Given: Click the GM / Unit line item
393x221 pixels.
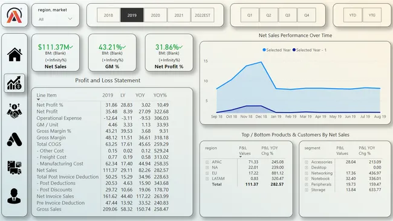Looking at the screenshot, I should pyautogui.click(x=47, y=124).
